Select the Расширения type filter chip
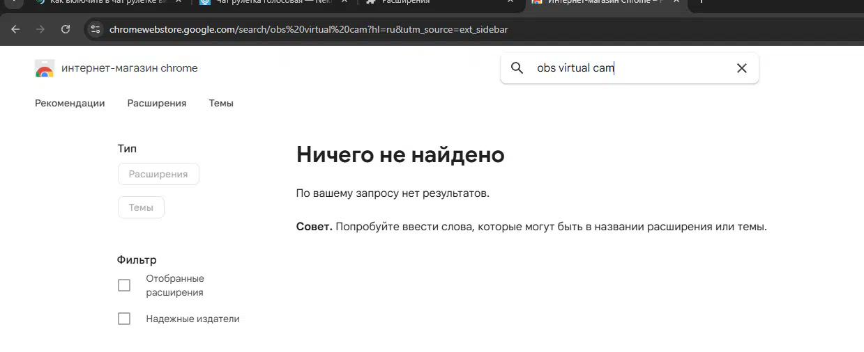Image resolution: width=864 pixels, height=352 pixels. pos(158,174)
